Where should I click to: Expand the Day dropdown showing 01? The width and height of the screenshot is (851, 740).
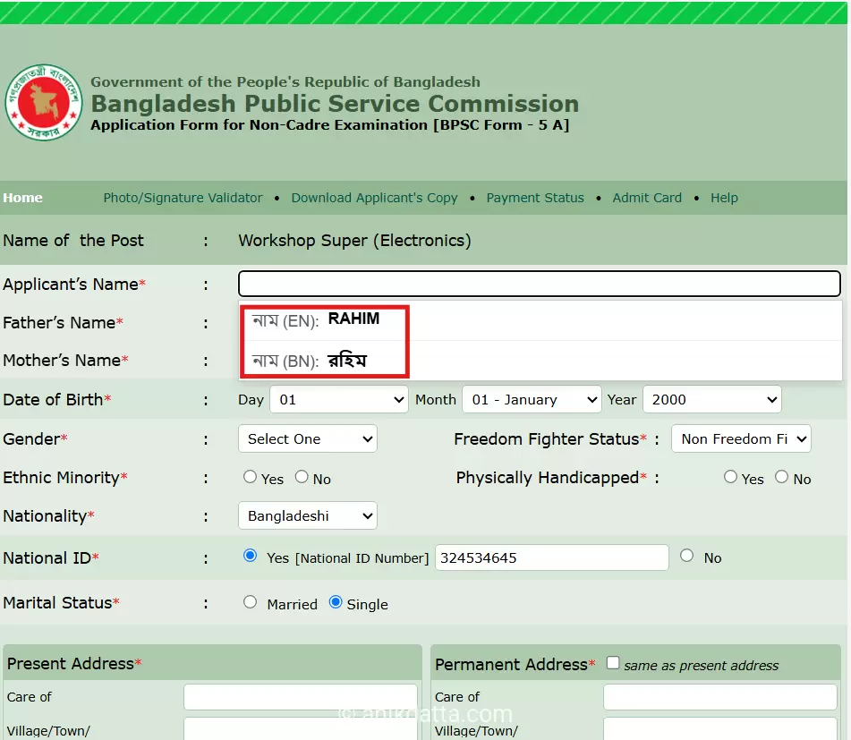339,400
